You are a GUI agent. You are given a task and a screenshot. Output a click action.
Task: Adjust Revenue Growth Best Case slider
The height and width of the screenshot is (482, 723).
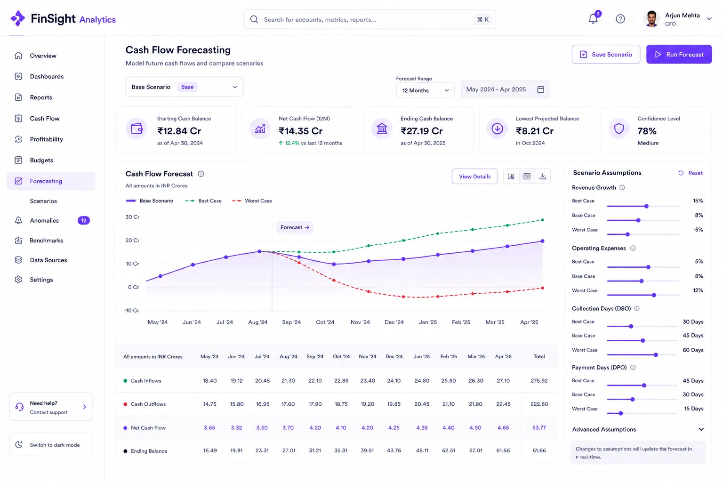coord(646,206)
